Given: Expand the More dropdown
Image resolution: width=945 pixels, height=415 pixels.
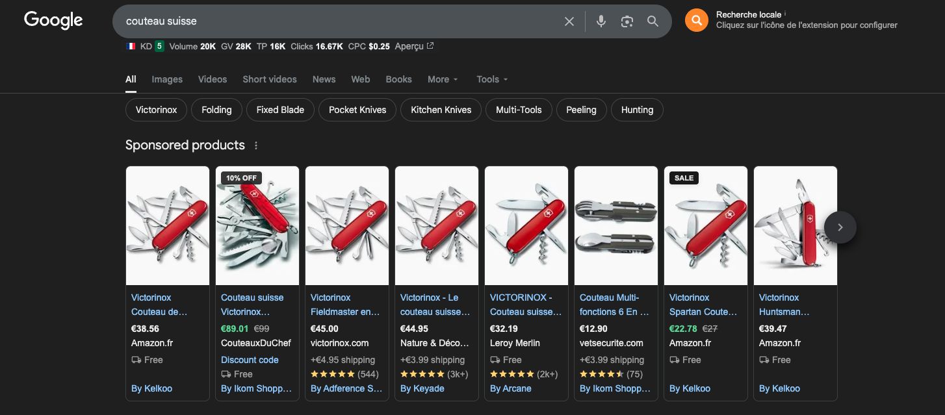Looking at the screenshot, I should point(443,79).
